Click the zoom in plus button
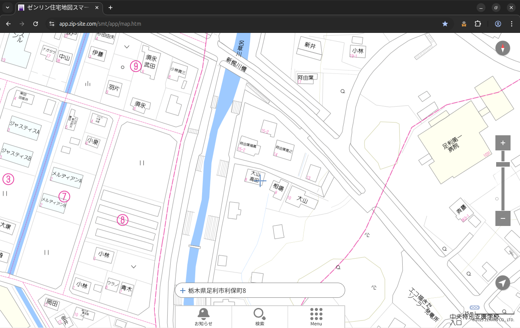520x328 pixels. pos(503,143)
